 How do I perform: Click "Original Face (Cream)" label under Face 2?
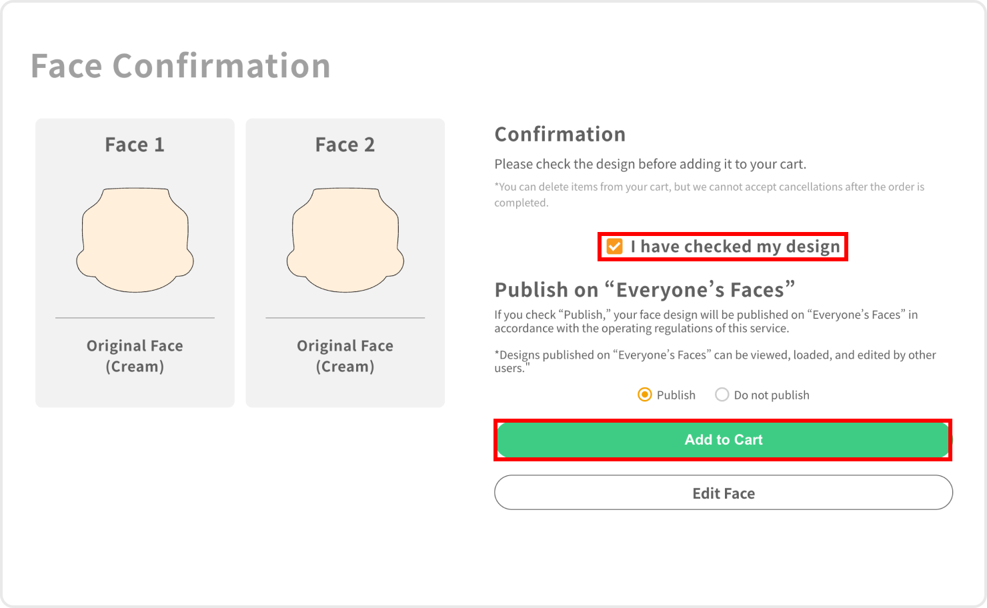click(x=345, y=356)
